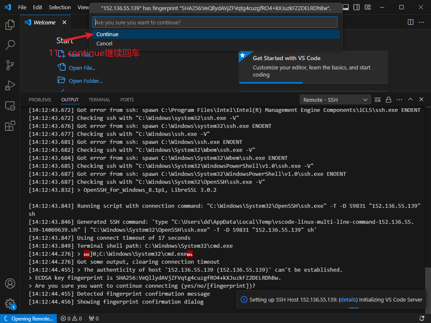Open the Extensions view
Viewport: 431px width, 323px height.
(10, 126)
